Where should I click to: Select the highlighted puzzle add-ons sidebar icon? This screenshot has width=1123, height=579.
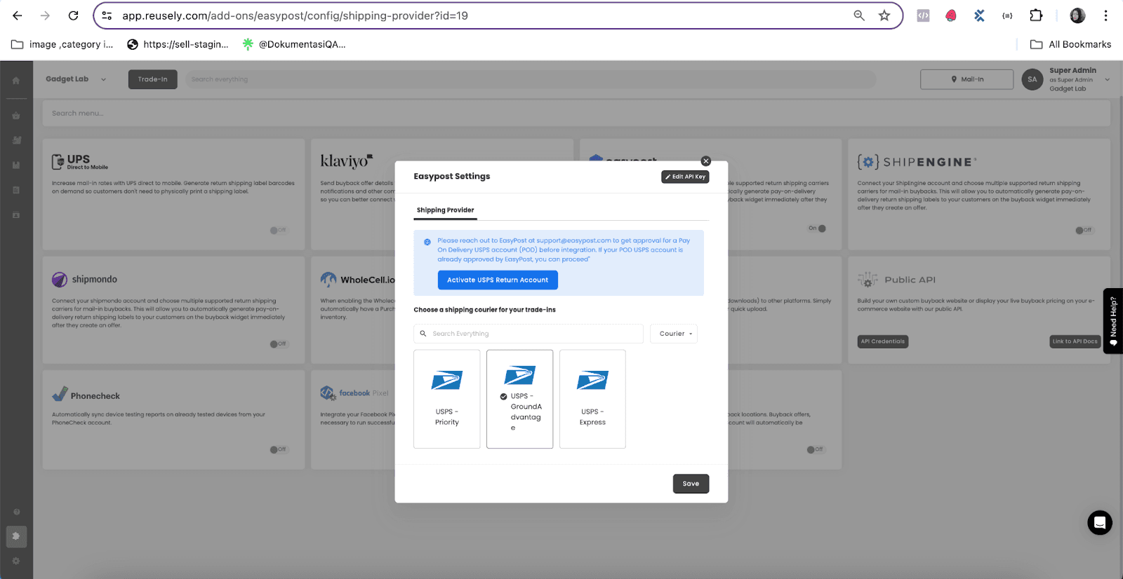16,536
